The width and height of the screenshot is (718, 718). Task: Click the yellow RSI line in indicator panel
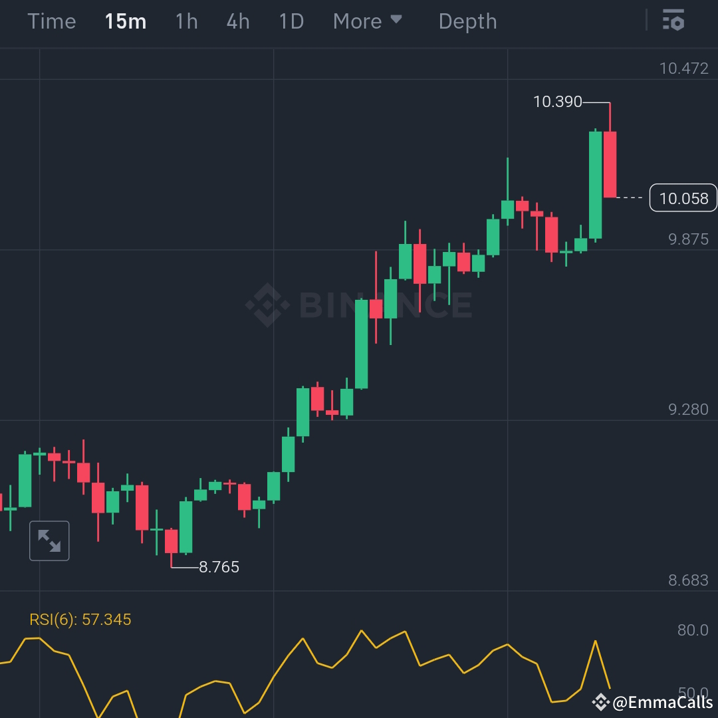coord(362,630)
